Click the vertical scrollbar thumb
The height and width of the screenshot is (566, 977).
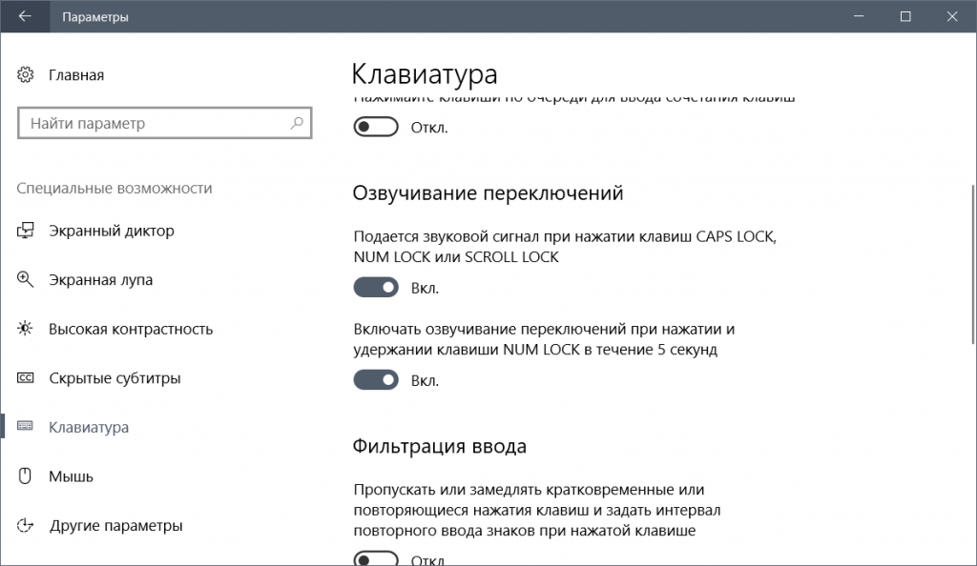coord(971,257)
